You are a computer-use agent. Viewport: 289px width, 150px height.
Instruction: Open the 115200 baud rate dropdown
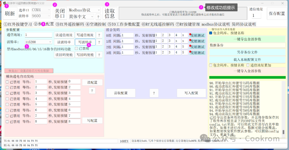(38, 42)
